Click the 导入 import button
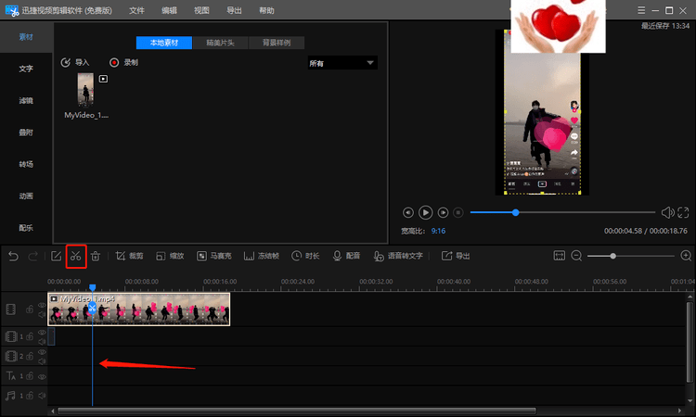This screenshot has height=417, width=696. tap(75, 62)
